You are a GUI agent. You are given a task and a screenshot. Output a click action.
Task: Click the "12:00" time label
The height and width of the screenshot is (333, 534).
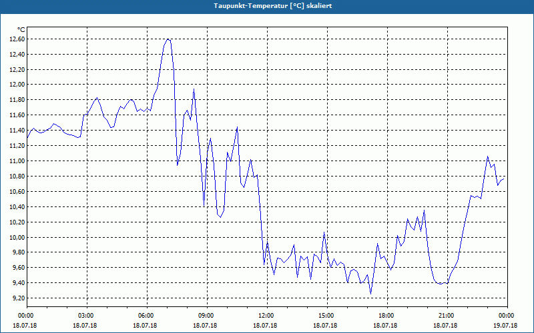(268, 316)
